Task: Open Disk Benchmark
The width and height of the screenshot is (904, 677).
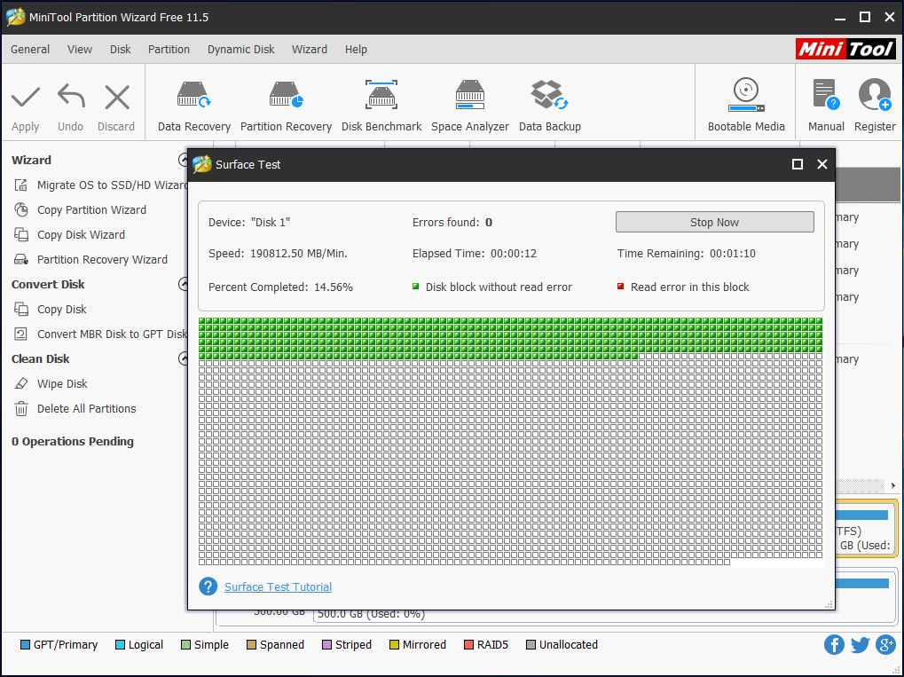Action: pos(381,102)
